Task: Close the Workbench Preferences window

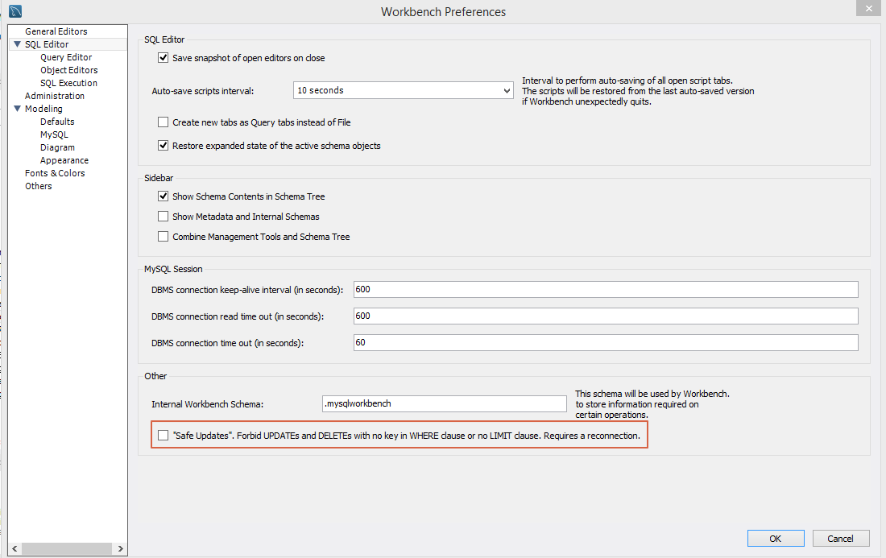Action: [868, 9]
